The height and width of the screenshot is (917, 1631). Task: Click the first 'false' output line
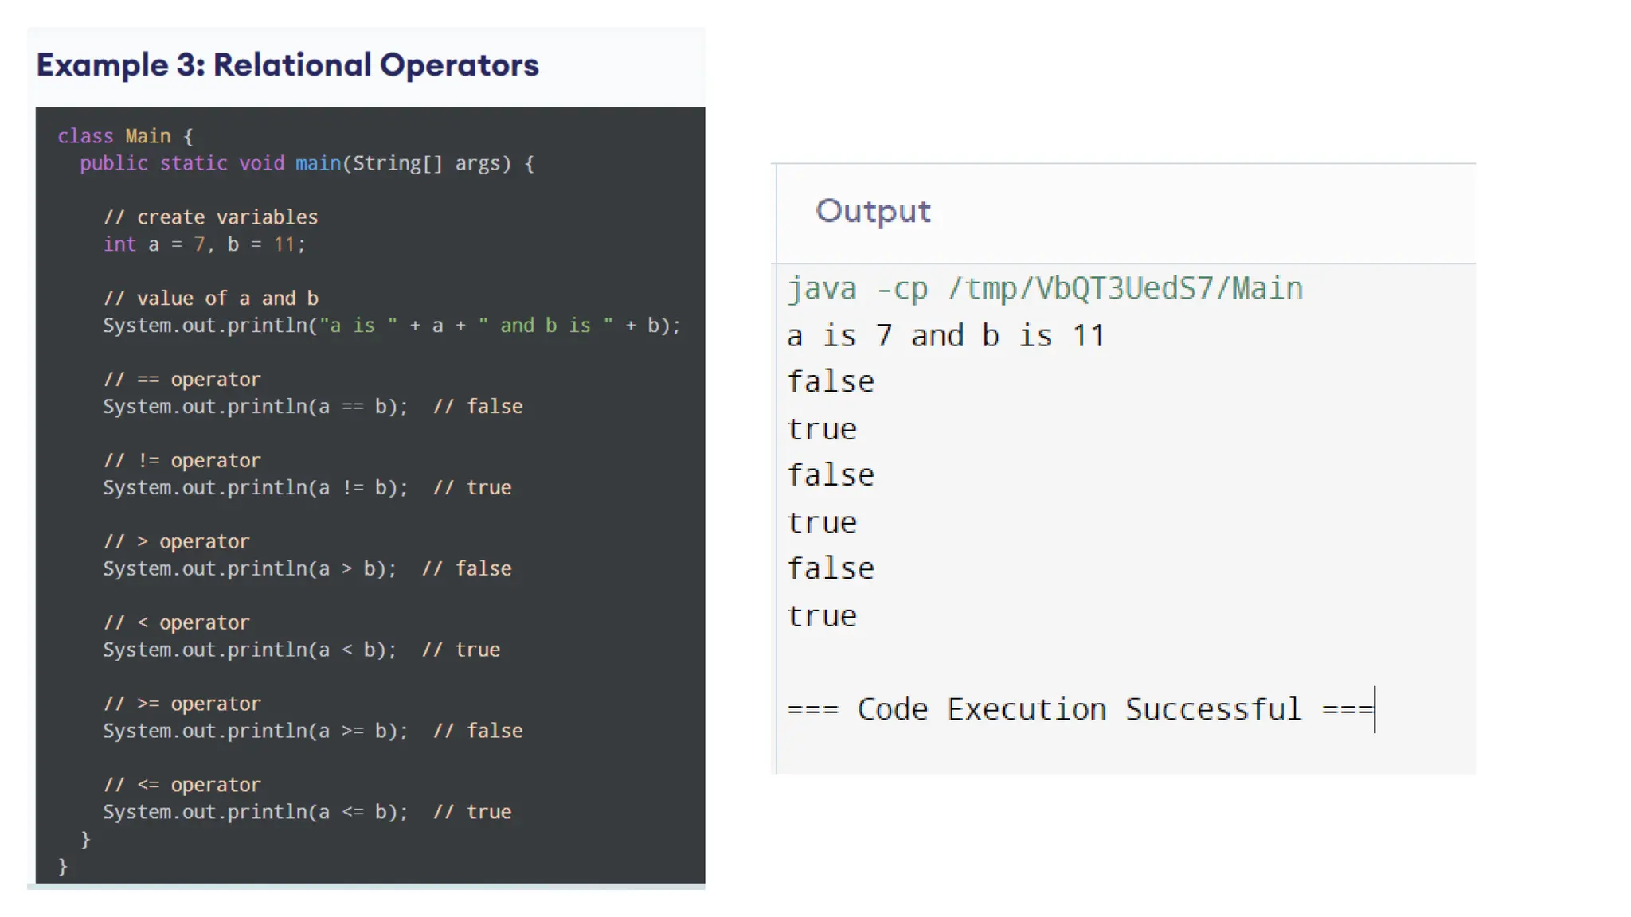tap(831, 382)
